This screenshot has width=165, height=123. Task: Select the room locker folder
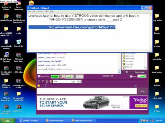click(157, 56)
